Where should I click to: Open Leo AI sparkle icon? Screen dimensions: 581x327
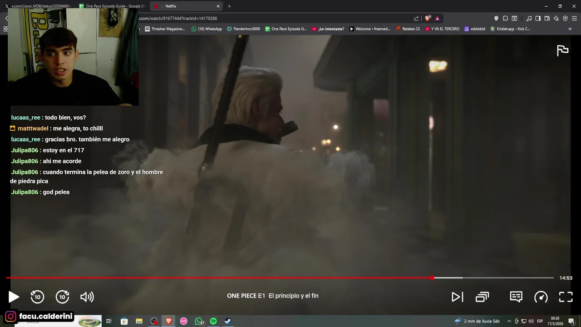556,19
